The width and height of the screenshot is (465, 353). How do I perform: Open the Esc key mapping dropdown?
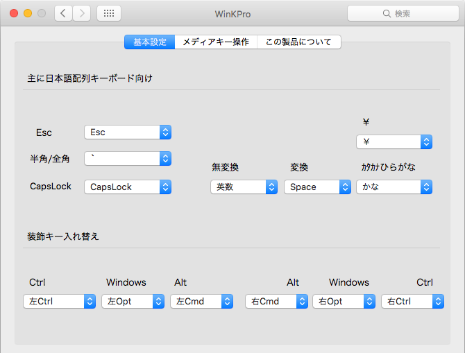pyautogui.click(x=128, y=132)
